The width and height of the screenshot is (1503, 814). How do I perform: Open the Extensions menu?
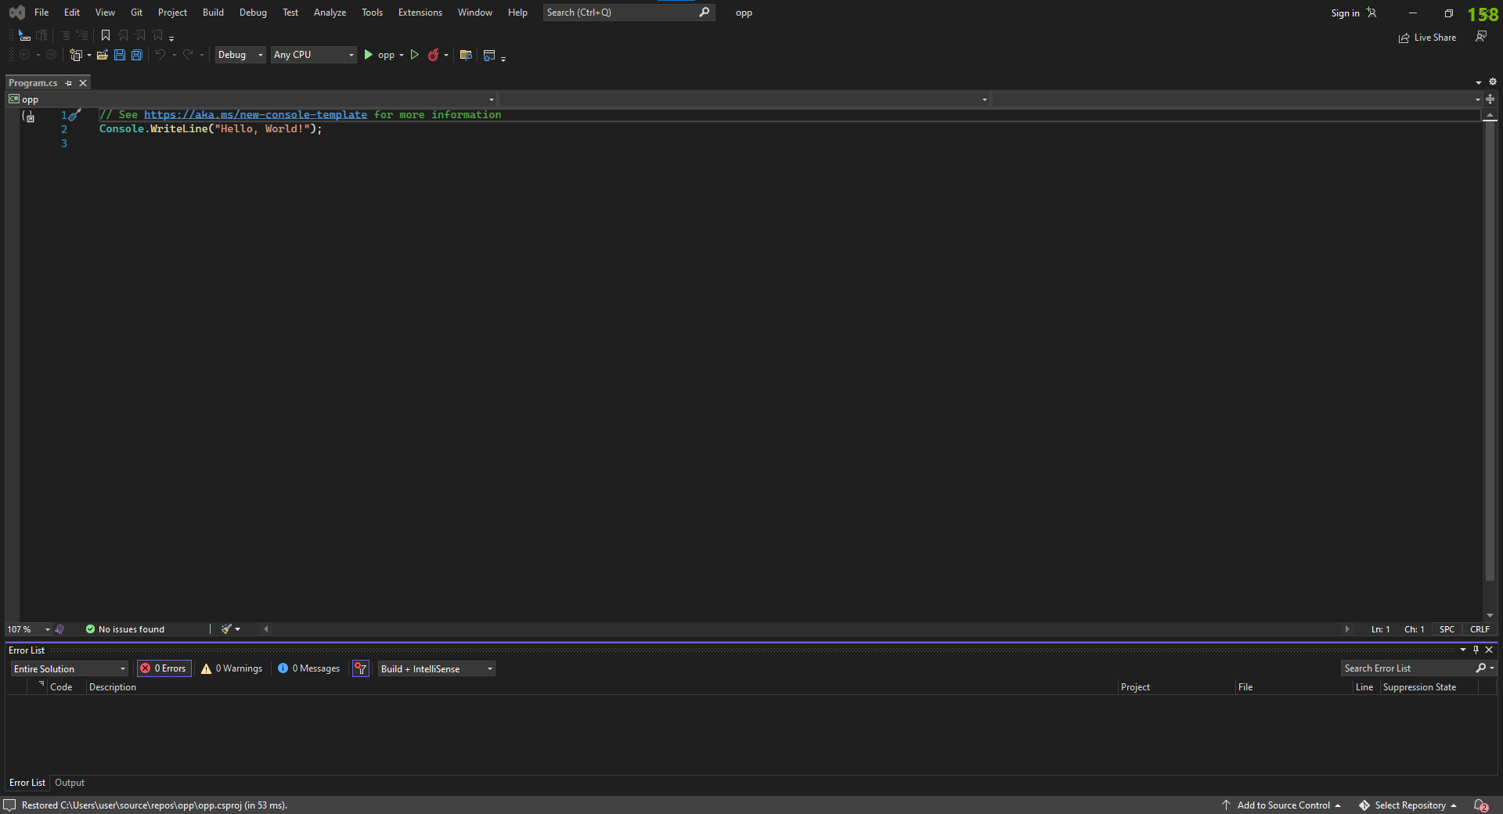pos(420,13)
